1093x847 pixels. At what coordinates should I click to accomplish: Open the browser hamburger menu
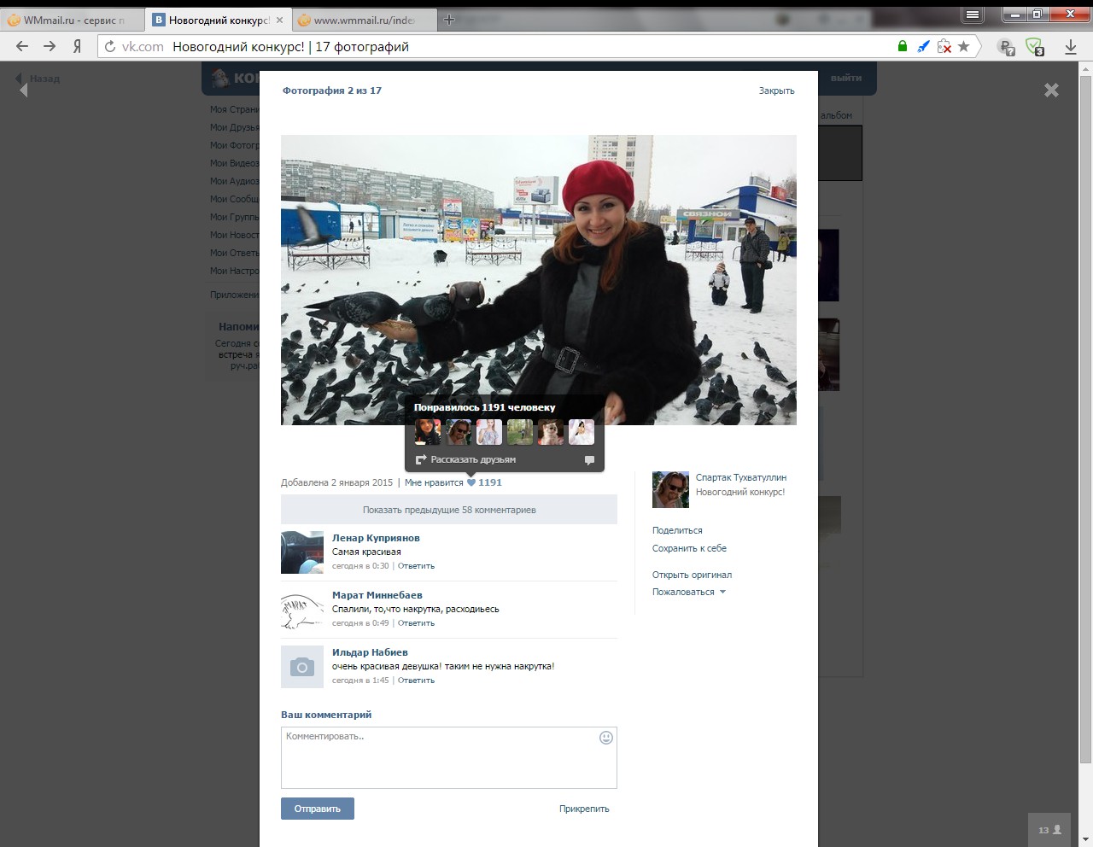tap(973, 15)
